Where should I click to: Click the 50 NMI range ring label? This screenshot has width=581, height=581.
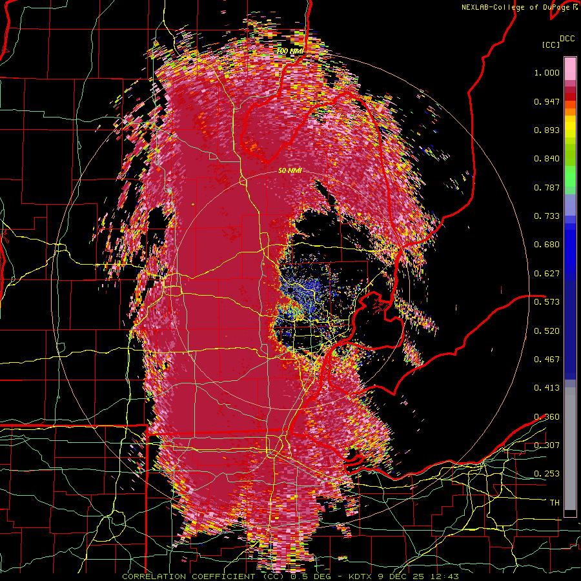coord(290,170)
